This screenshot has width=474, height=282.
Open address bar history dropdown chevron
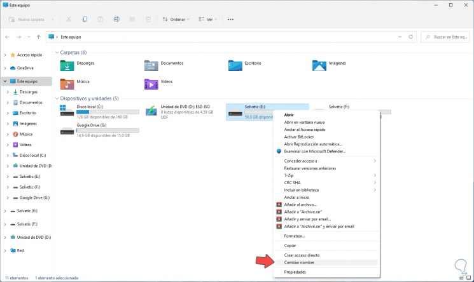(400, 37)
